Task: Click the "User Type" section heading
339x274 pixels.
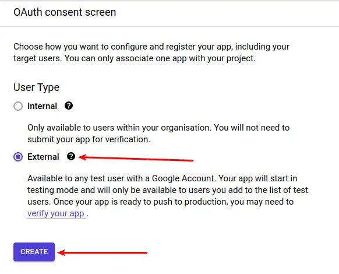Action: (x=36, y=87)
